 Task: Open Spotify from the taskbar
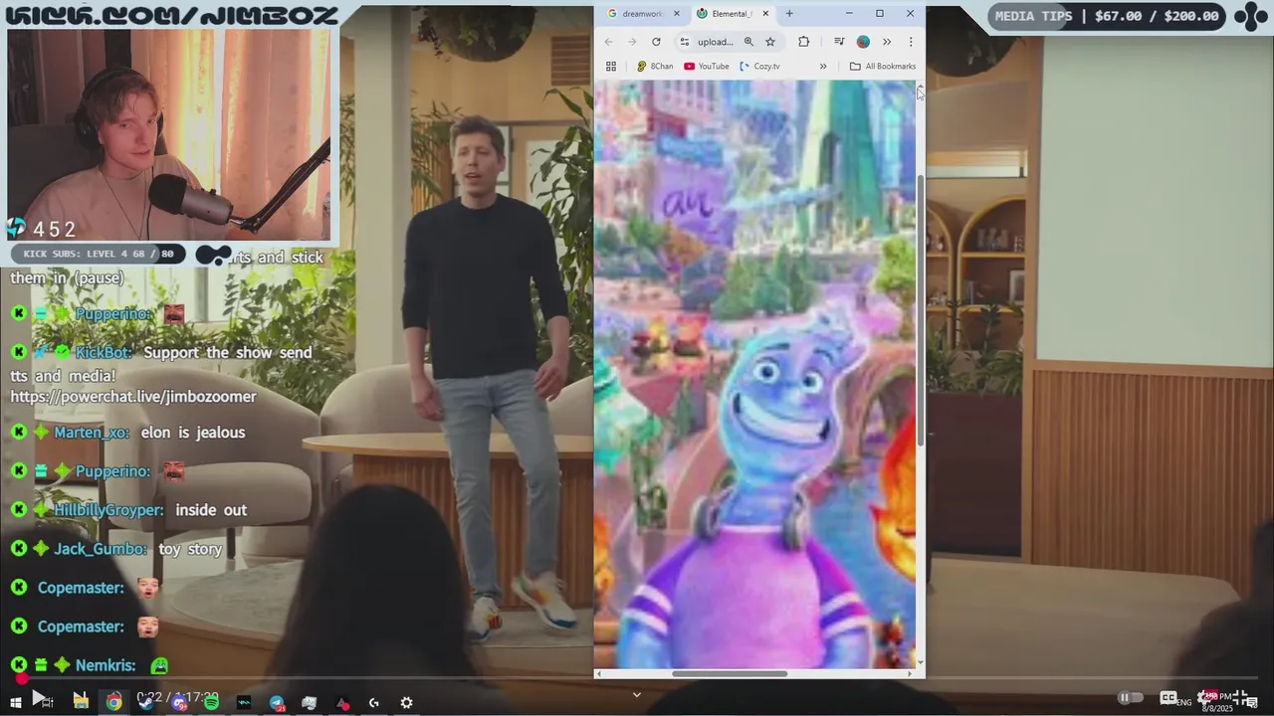211,702
